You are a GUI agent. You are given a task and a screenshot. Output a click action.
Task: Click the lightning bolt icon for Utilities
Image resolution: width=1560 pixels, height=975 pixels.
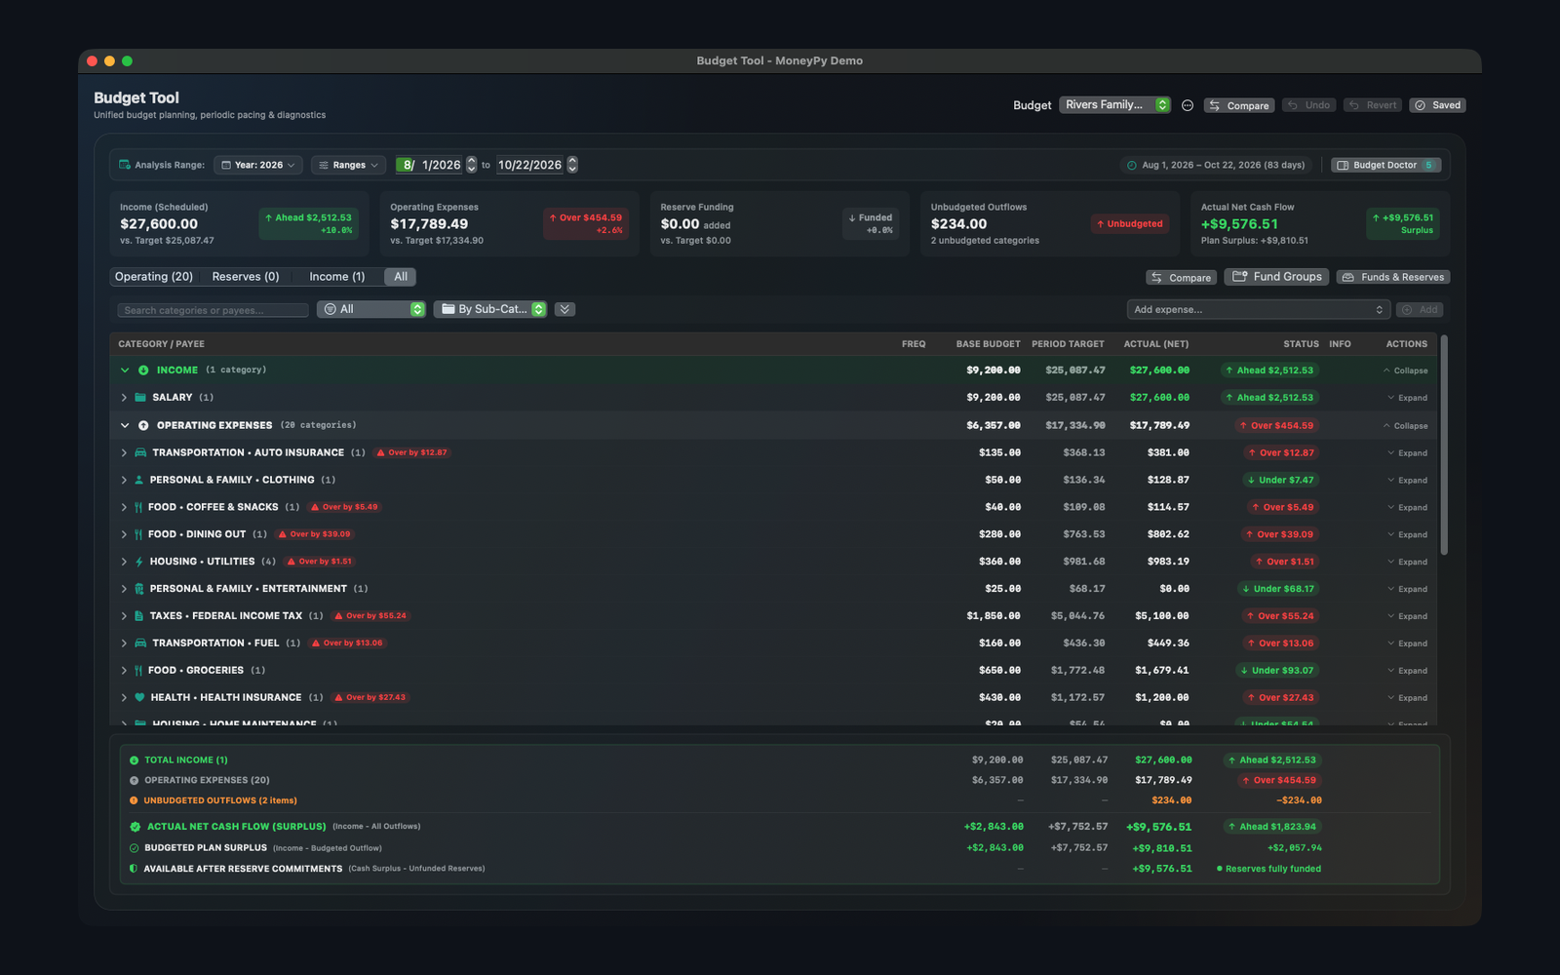(x=139, y=562)
